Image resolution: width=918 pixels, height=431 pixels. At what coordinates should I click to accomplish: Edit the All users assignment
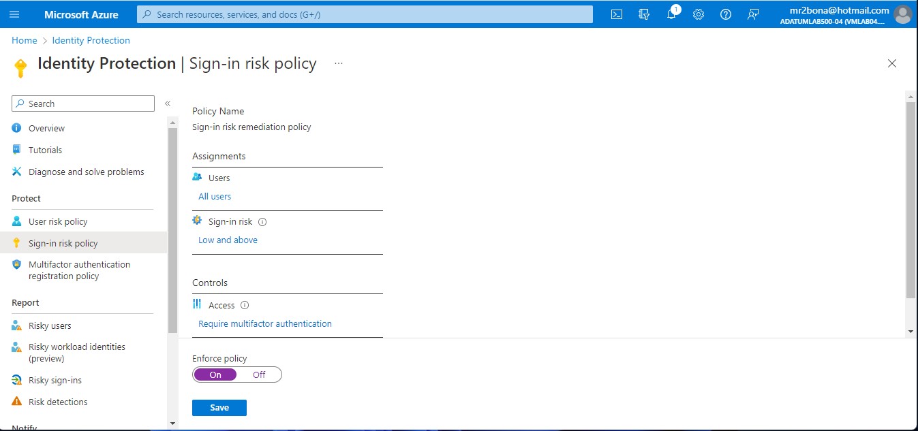click(215, 196)
